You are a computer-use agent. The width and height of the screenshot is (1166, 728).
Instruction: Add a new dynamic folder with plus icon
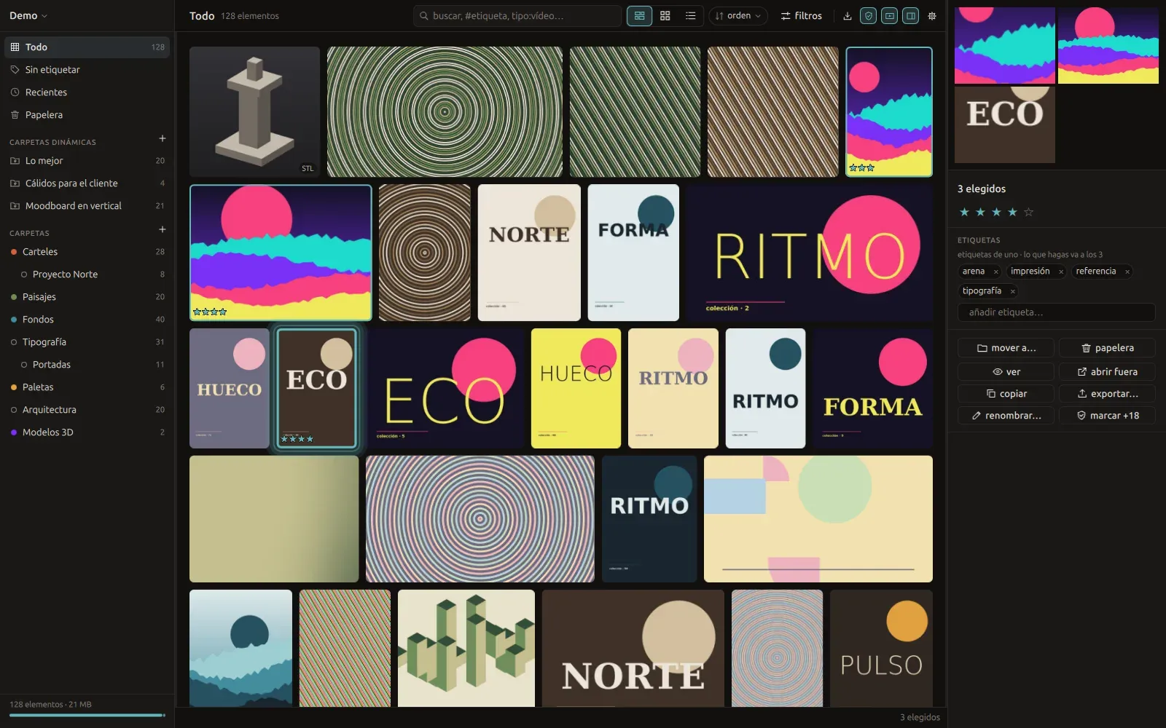163,138
